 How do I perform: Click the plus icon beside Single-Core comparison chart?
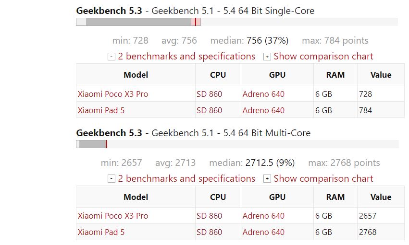267,57
